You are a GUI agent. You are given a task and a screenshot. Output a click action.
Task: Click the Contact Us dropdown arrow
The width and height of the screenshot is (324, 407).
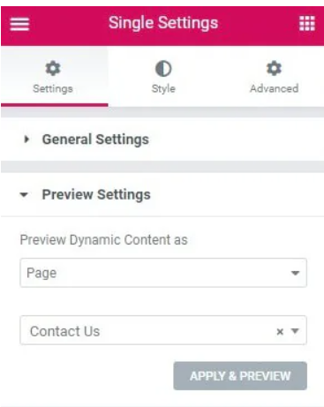point(295,331)
